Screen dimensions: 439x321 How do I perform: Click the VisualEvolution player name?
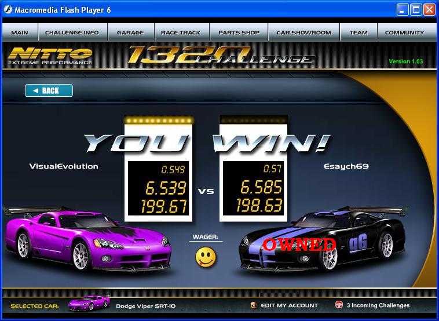64,166
